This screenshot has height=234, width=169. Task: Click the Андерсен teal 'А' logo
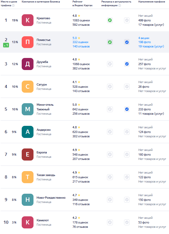(x=28, y=132)
